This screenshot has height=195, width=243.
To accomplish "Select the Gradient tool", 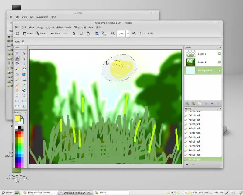I will [24, 74].
